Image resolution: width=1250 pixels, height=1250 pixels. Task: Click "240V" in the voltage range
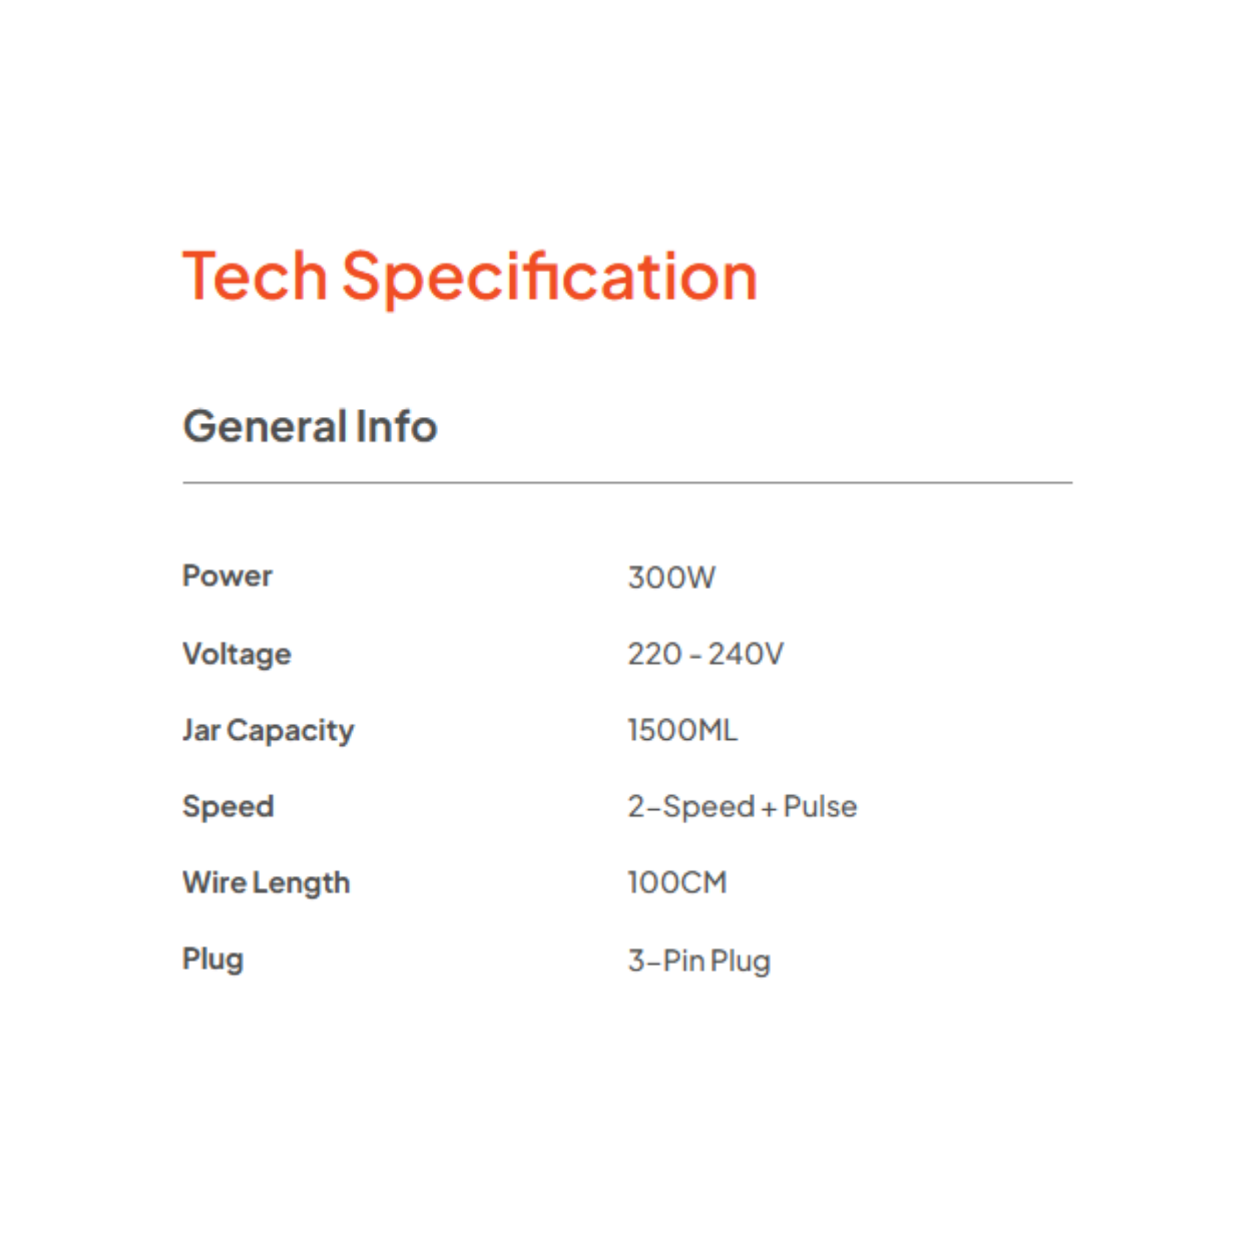tap(745, 654)
